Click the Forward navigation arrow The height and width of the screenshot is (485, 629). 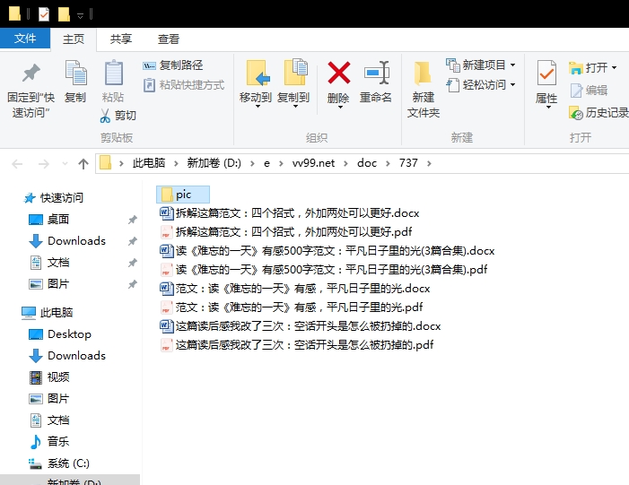point(43,163)
